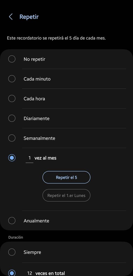Tap the Repetir el 5 button
Image resolution: width=133 pixels, height=276 pixels.
66,177
